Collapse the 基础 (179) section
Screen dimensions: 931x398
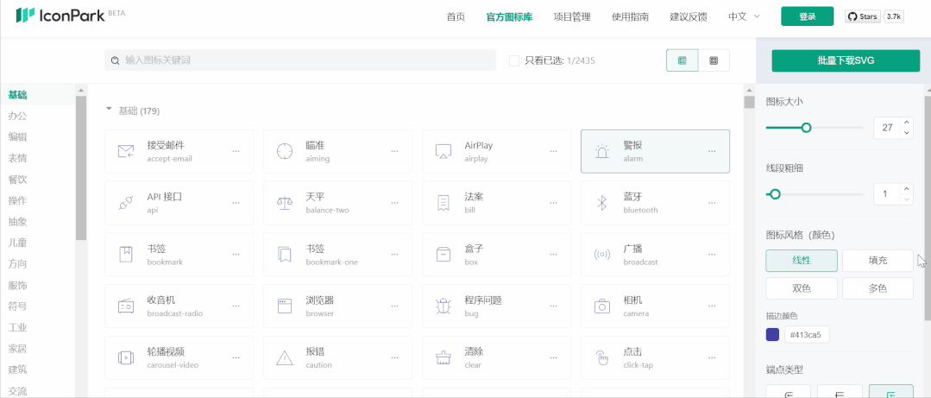click(109, 110)
